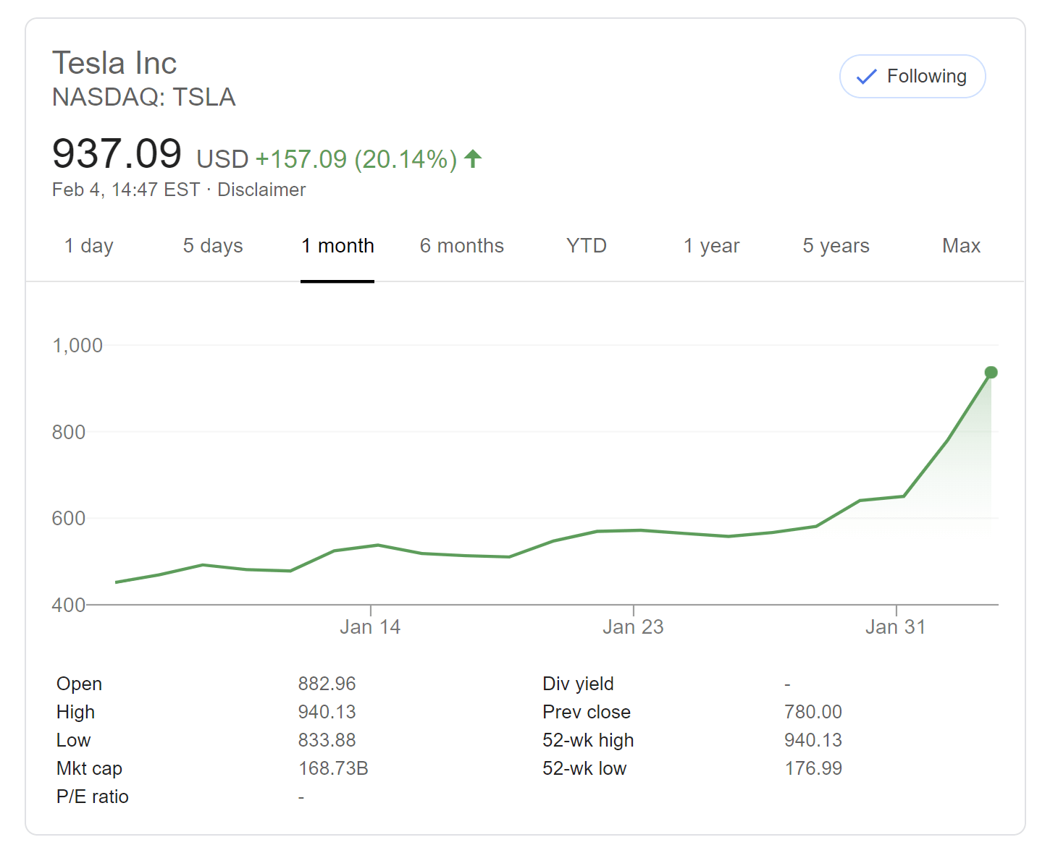The image size is (1058, 858).
Task: Click the Mkt cap label
Action: (89, 769)
